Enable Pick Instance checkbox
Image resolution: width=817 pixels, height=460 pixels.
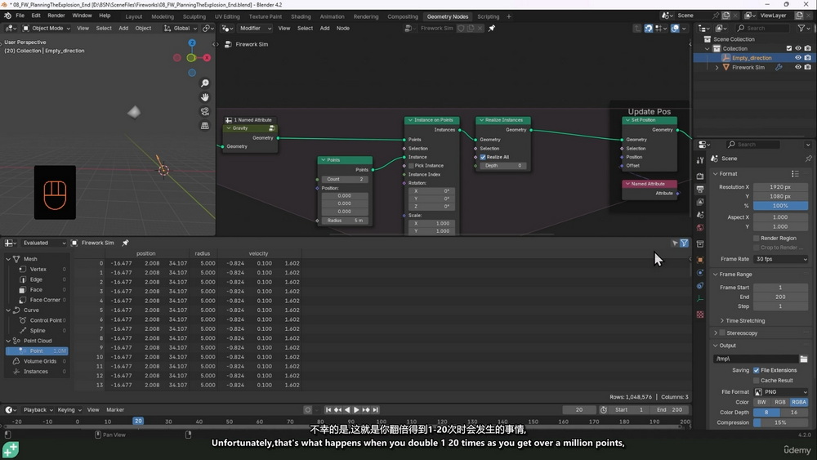coord(412,166)
